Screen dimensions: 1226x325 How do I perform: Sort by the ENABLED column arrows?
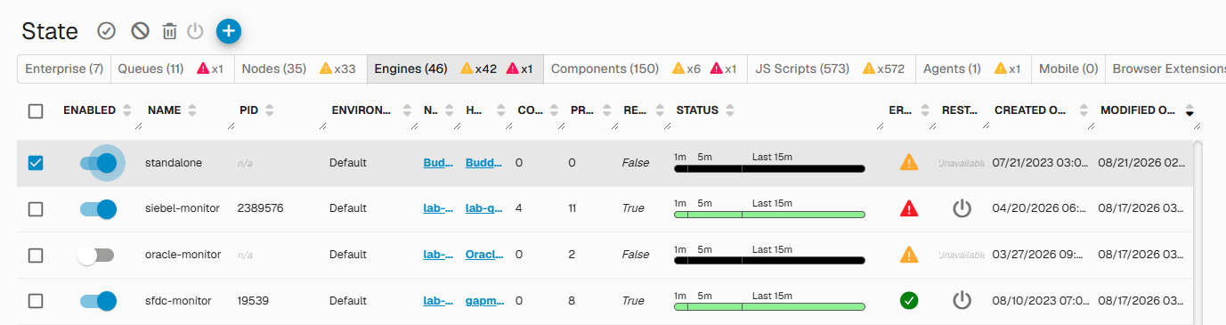(x=126, y=110)
